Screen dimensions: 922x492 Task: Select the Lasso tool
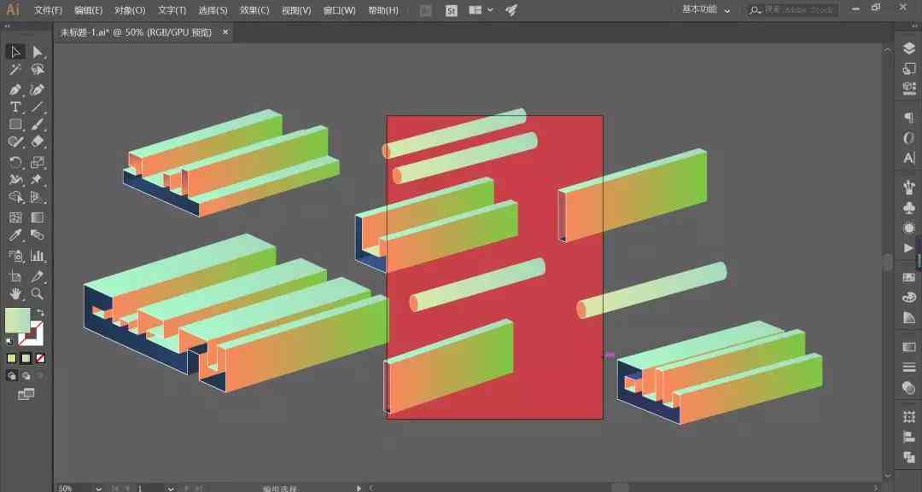[37, 70]
